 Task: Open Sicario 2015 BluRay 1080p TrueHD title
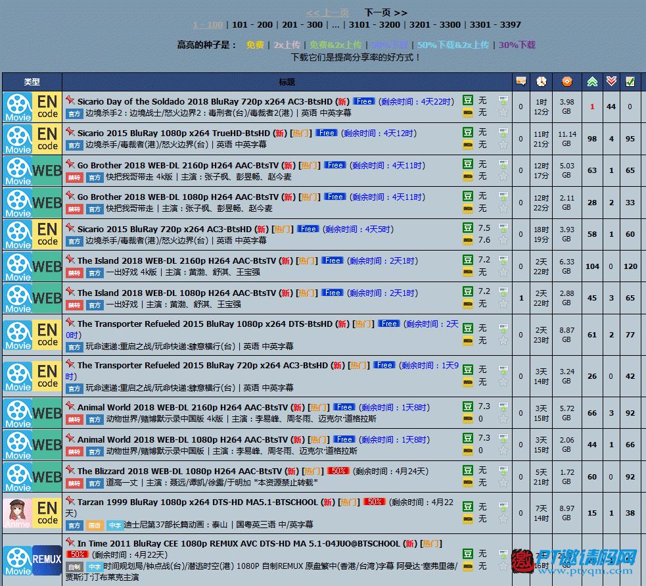coord(174,134)
